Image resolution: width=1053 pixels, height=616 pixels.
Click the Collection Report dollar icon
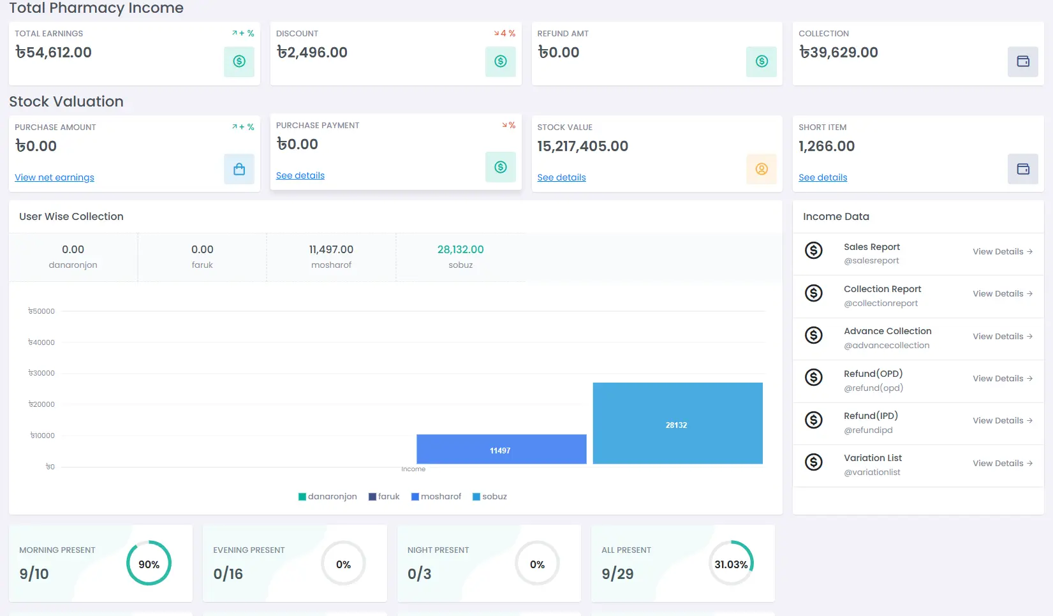click(x=814, y=293)
